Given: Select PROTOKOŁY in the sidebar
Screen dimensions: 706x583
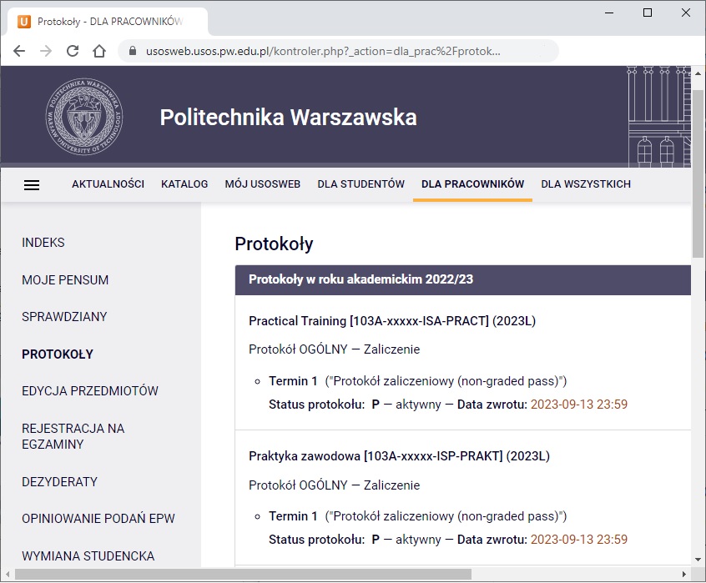Looking at the screenshot, I should pos(58,354).
